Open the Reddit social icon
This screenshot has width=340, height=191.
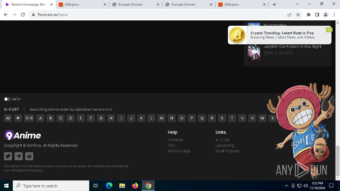(29, 156)
